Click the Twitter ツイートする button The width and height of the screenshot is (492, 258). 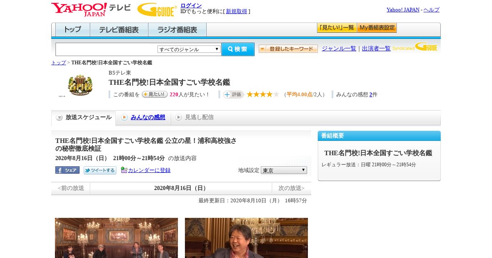[100, 170]
